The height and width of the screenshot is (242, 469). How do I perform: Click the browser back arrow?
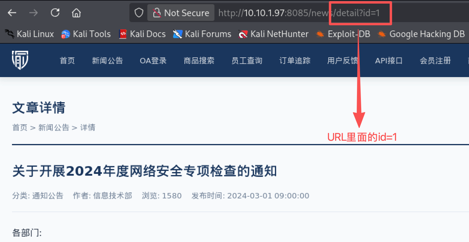[x=12, y=13]
